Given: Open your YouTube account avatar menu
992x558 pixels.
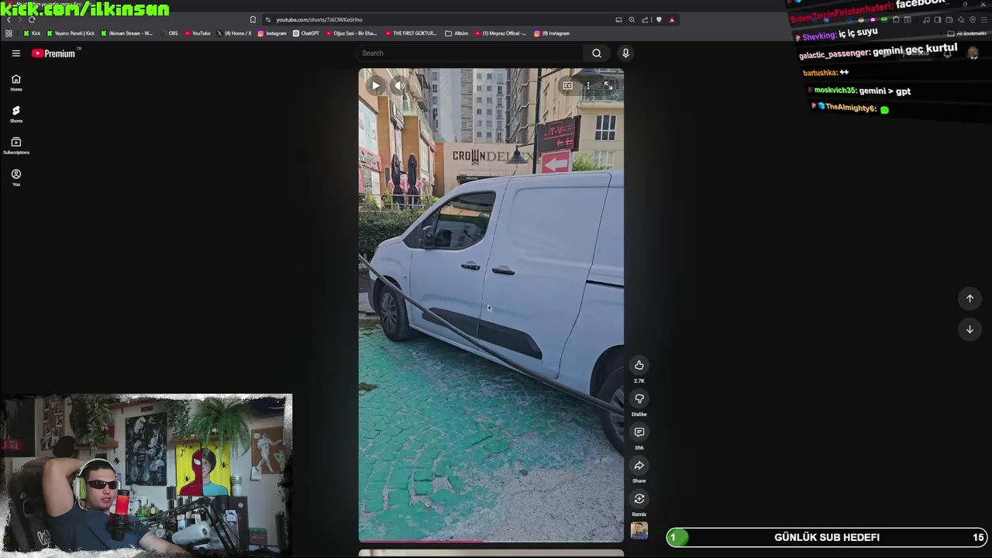Looking at the screenshot, I should (973, 53).
